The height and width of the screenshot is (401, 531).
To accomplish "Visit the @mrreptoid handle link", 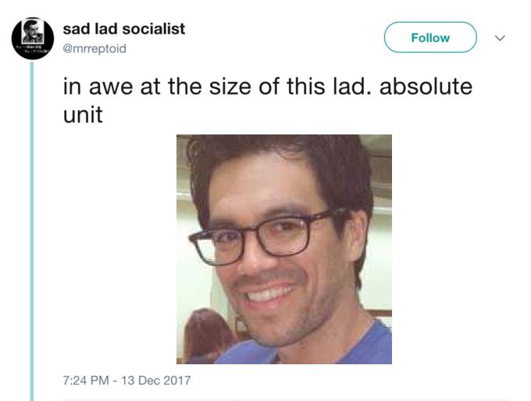I will (x=94, y=48).
